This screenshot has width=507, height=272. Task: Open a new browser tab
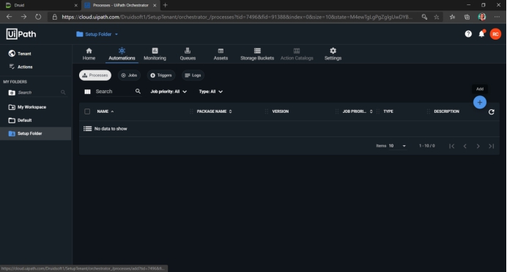(x=166, y=5)
